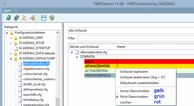Select colorschemes.cfg in the tree
Screen dimensions: 194x106
(x=35, y=74)
